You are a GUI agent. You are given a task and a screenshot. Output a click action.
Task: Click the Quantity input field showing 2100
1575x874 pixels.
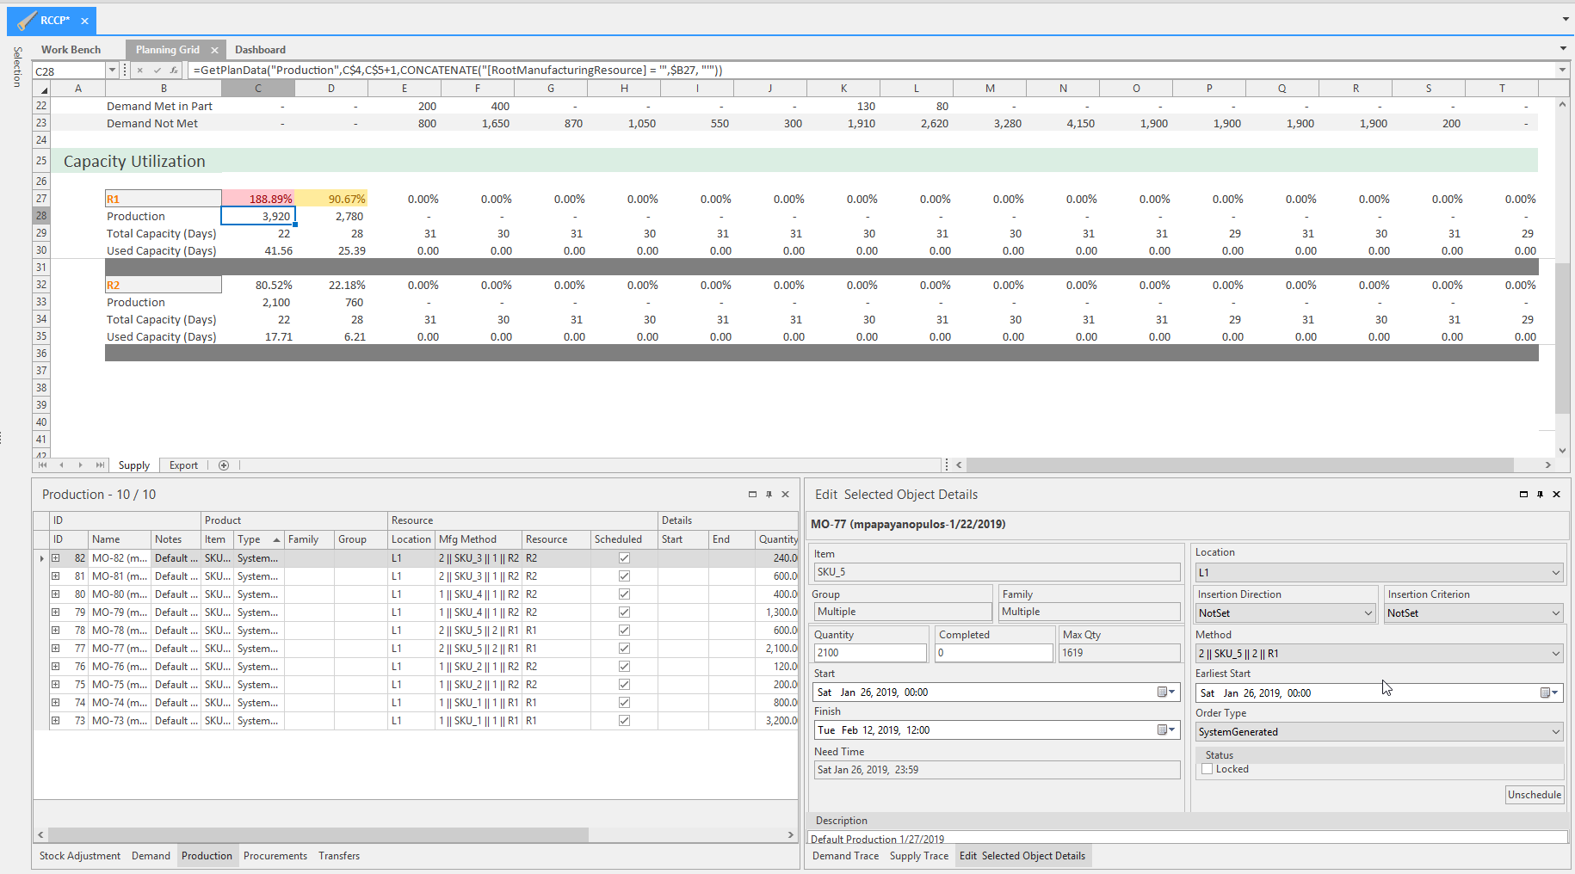pyautogui.click(x=870, y=653)
